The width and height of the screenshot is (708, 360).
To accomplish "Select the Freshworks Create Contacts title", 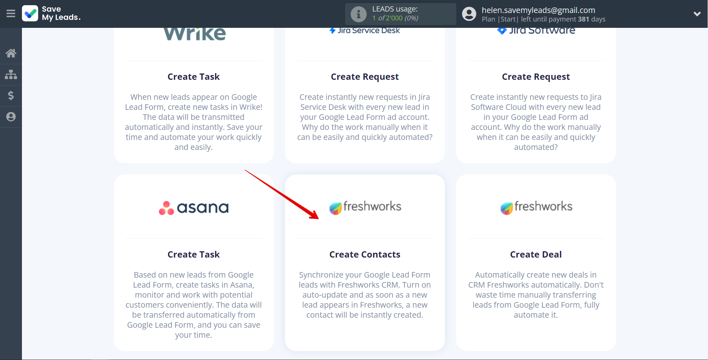I will point(365,255).
